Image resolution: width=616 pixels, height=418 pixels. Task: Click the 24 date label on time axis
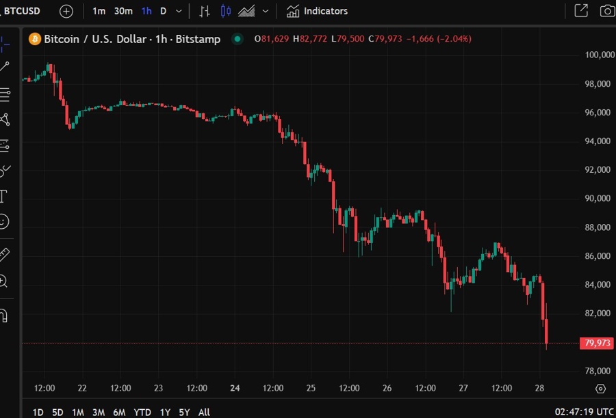[x=235, y=388]
